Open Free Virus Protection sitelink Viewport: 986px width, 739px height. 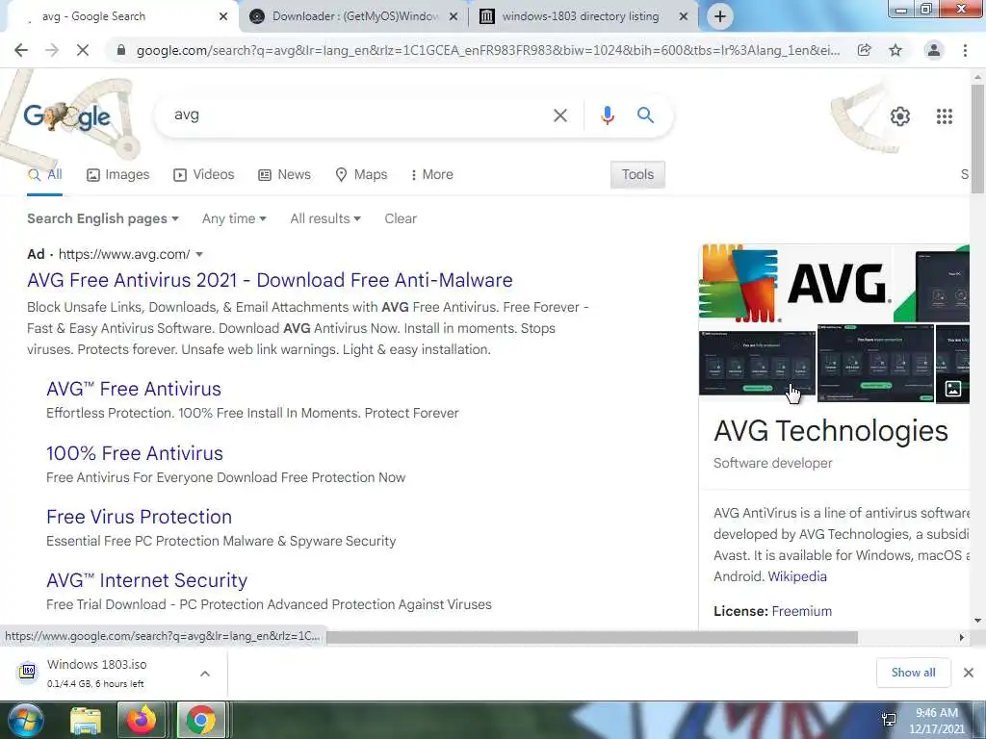pos(139,517)
